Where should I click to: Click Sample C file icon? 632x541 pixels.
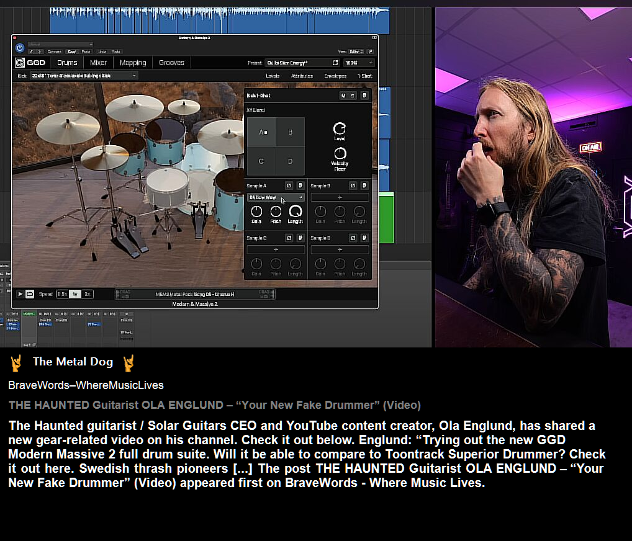point(300,238)
